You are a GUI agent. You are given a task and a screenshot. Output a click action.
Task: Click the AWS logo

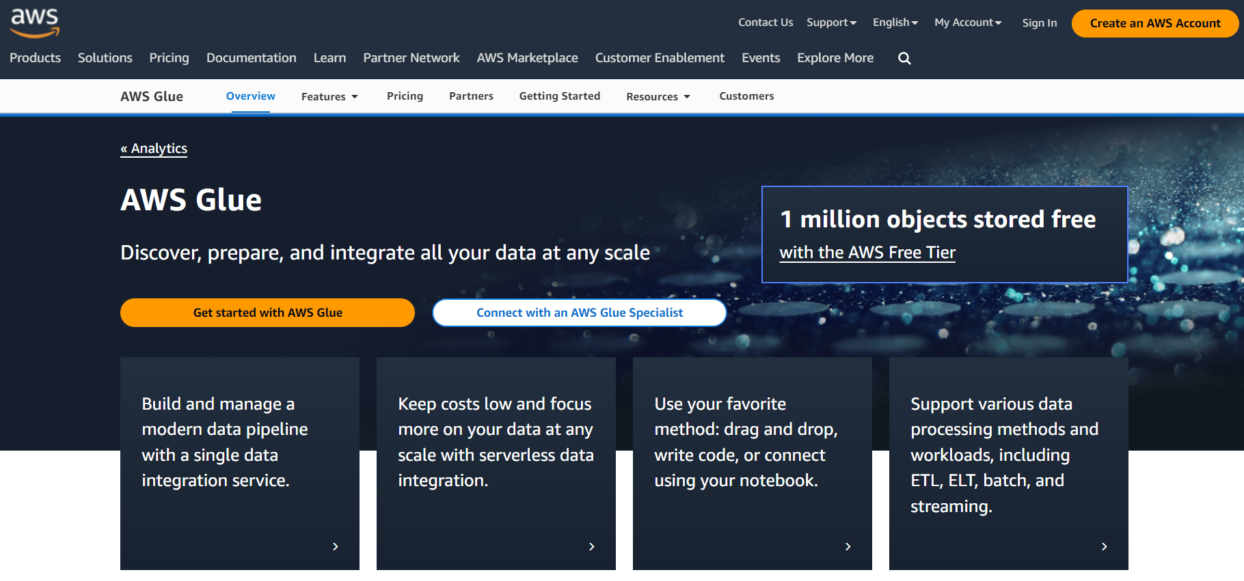coord(35,23)
